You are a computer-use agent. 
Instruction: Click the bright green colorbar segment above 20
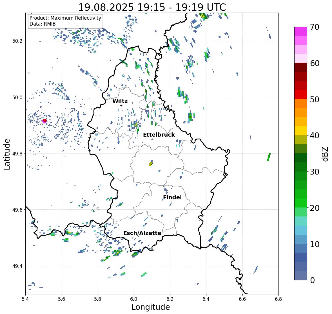point(301,203)
